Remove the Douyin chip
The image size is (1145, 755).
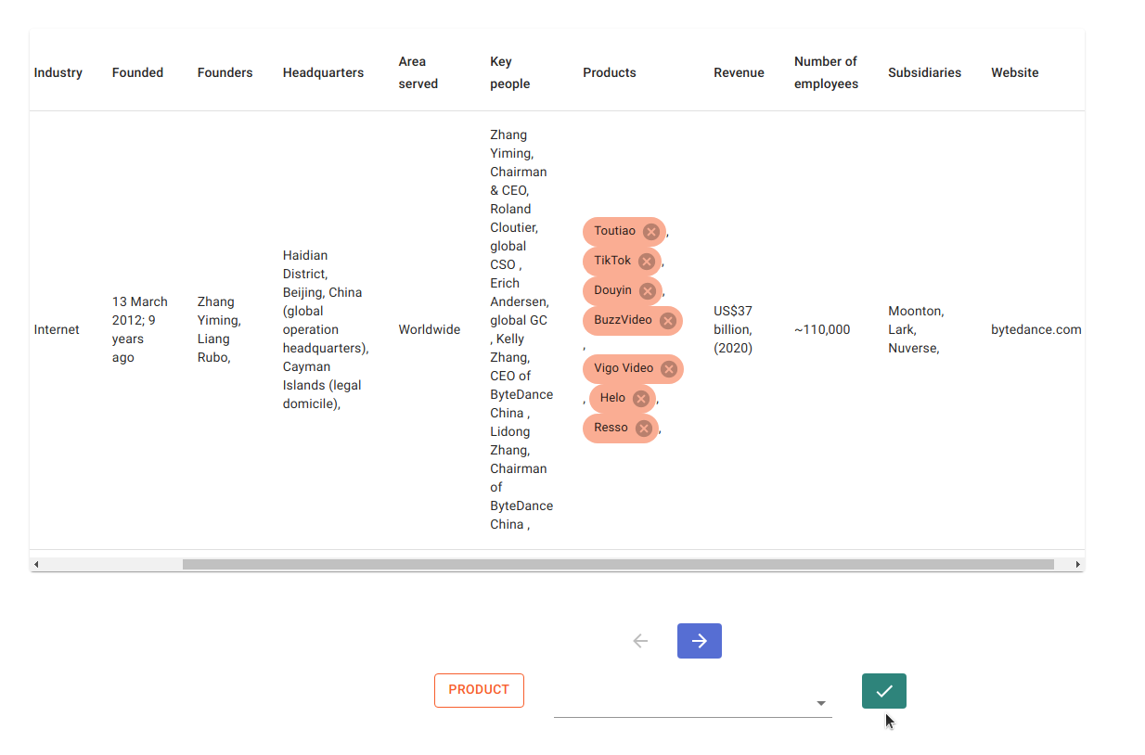[x=648, y=291]
